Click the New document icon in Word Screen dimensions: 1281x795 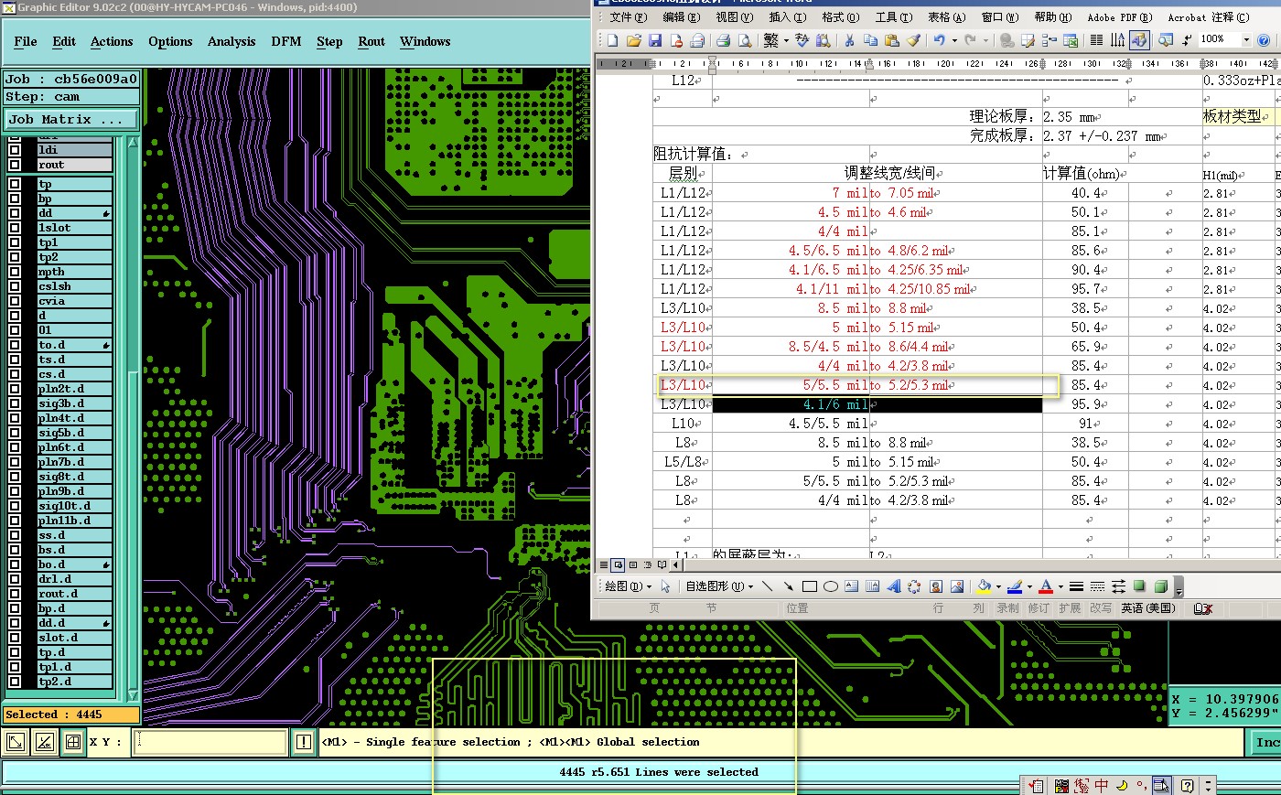coord(612,40)
